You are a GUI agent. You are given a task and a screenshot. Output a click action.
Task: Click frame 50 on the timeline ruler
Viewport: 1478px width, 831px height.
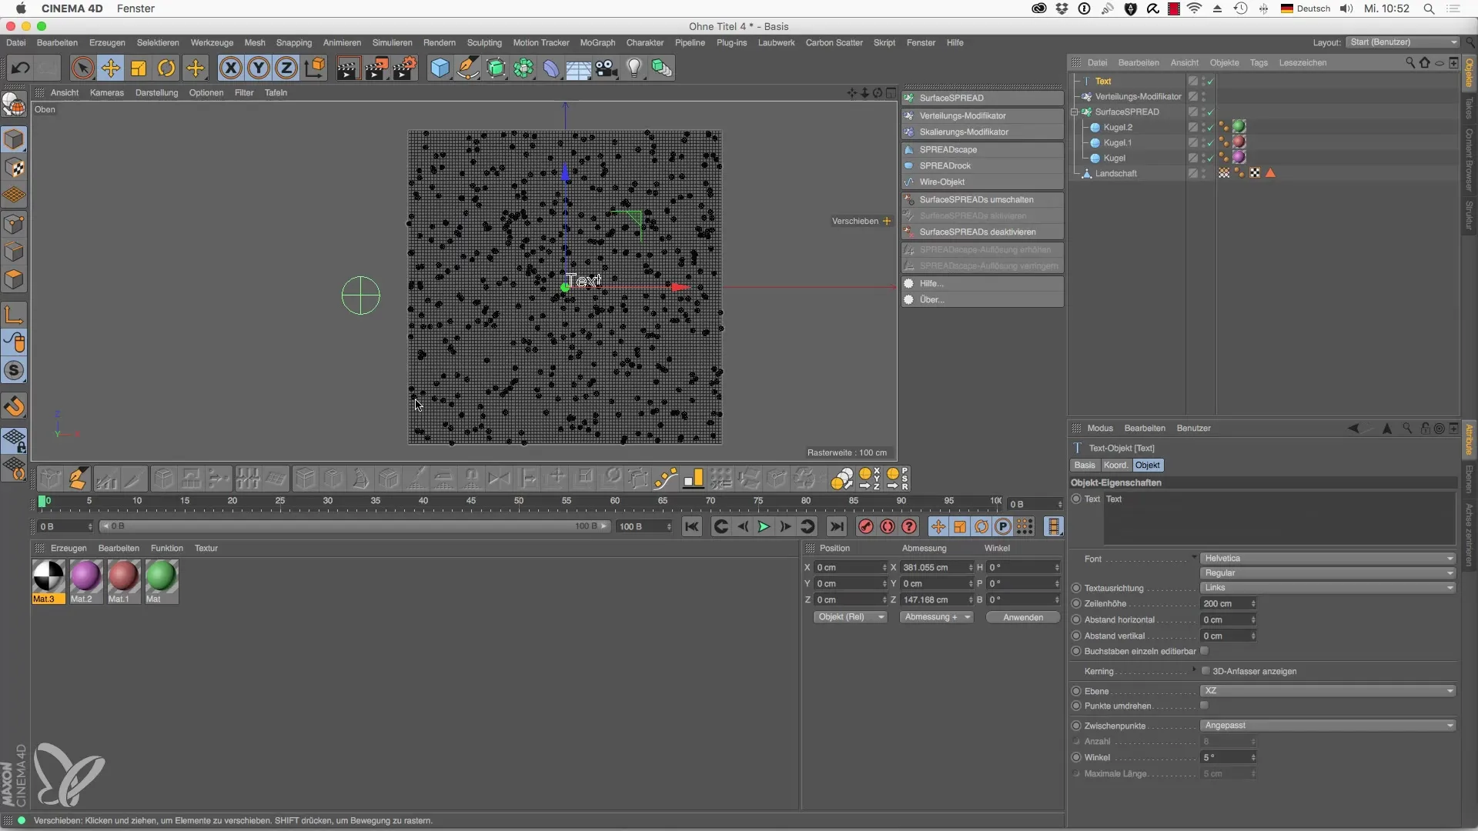point(519,501)
